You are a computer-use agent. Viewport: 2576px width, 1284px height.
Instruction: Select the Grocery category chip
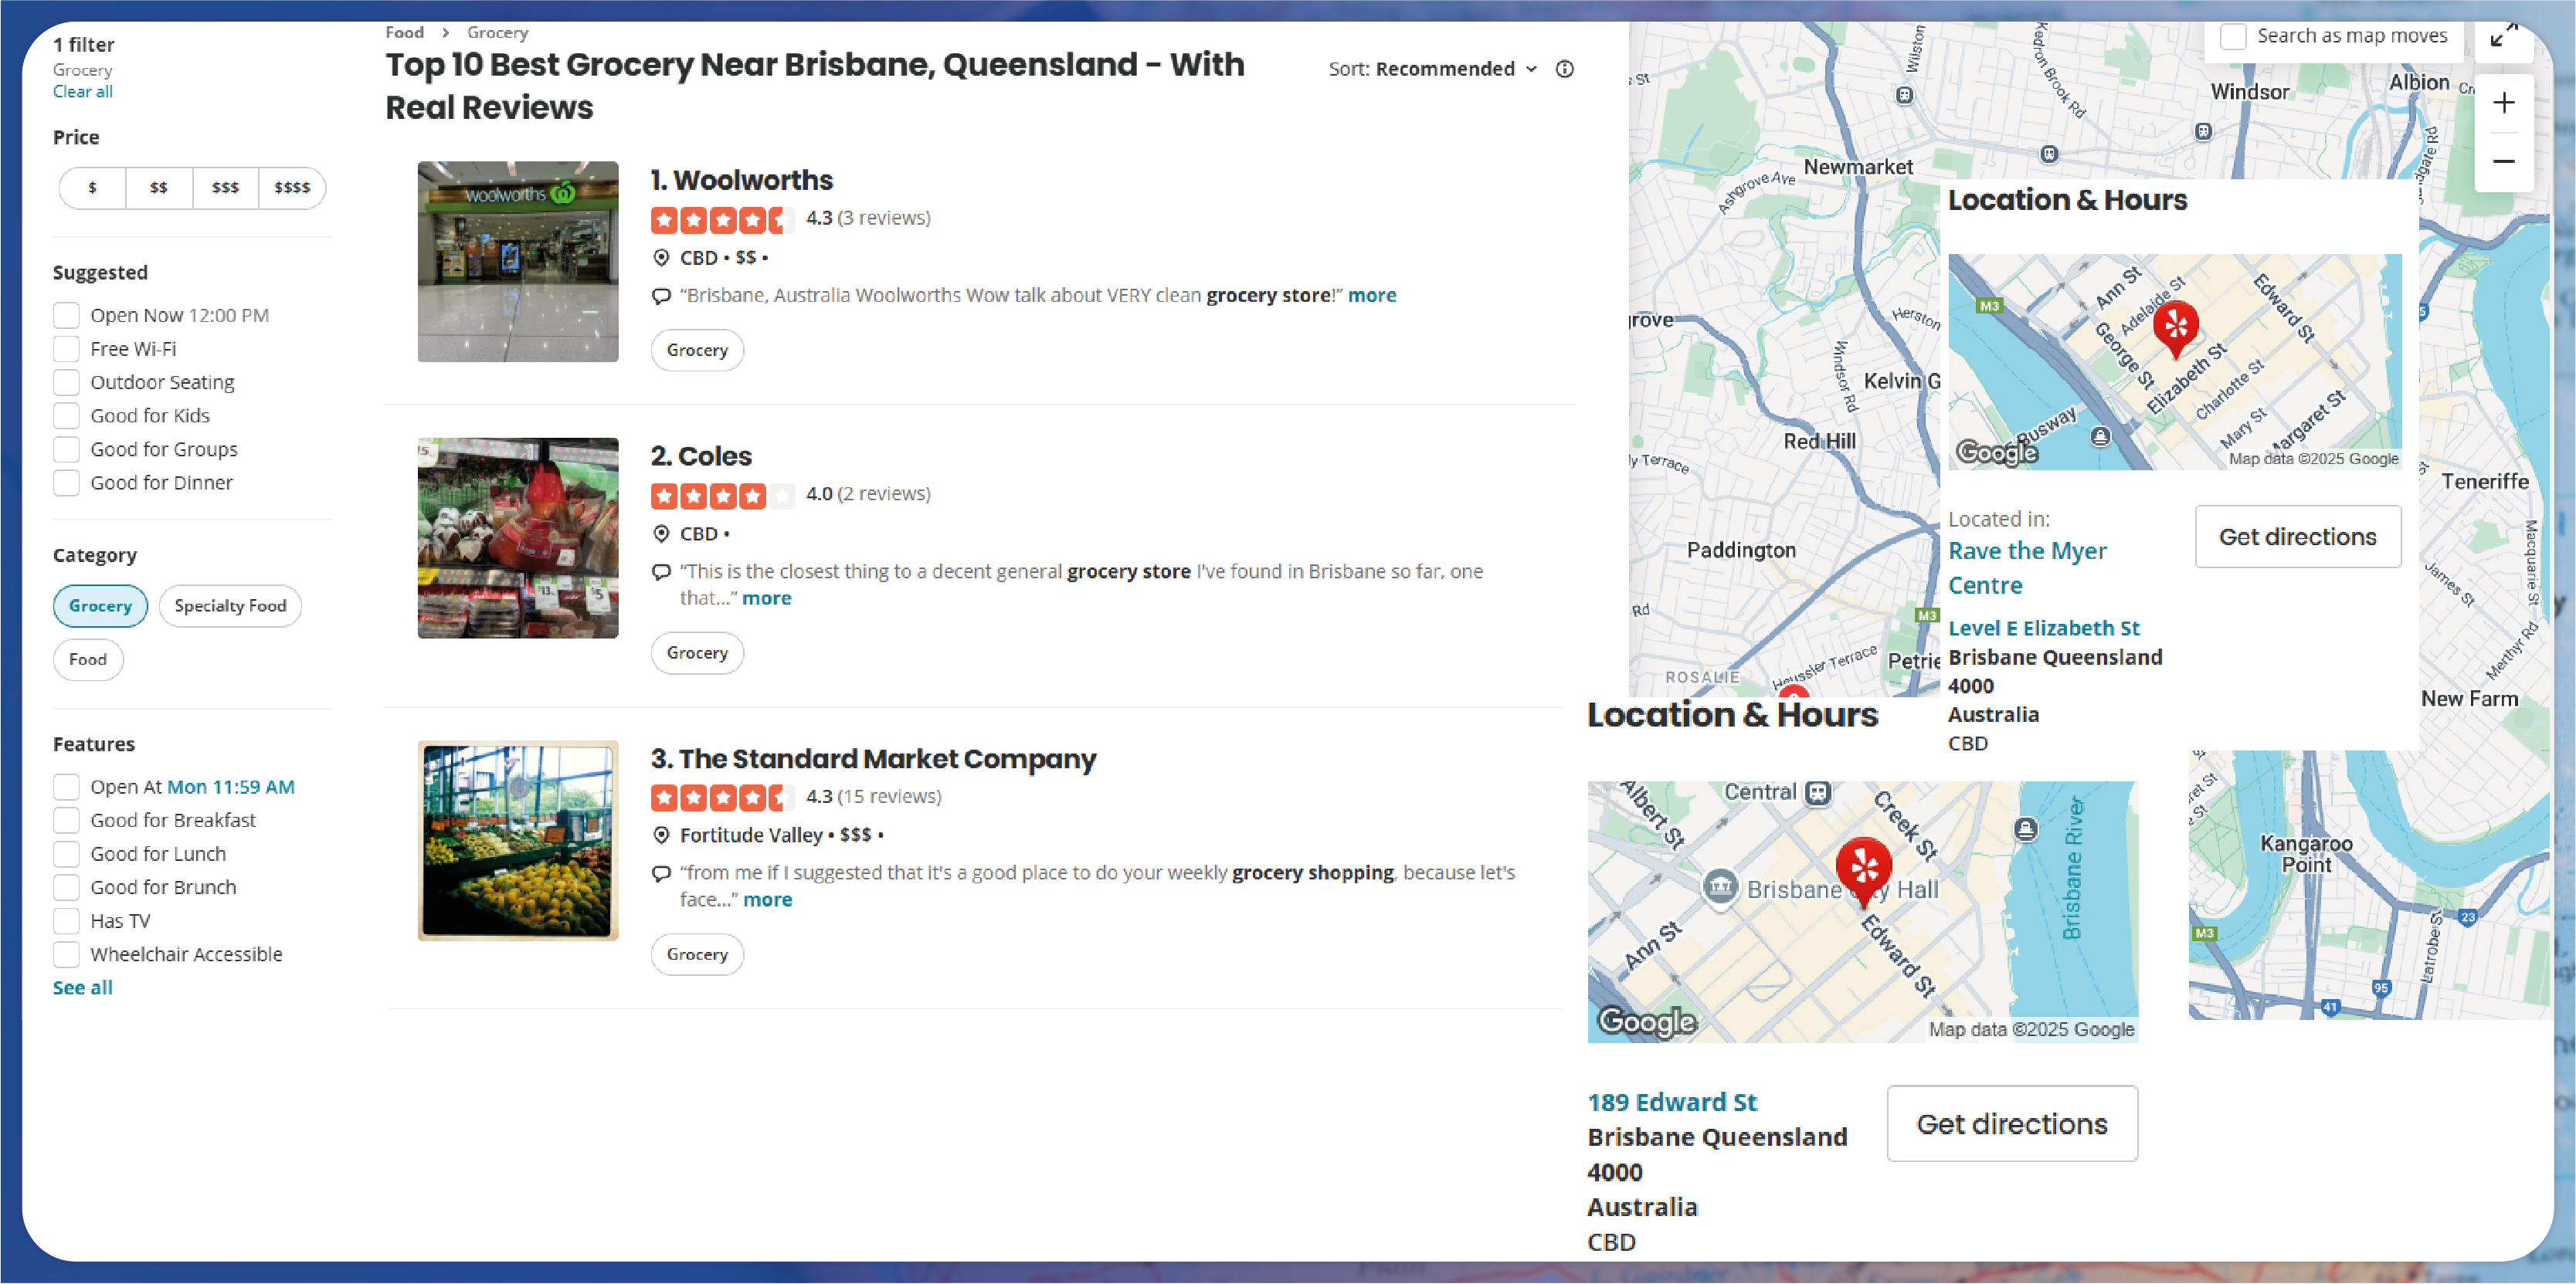click(100, 607)
